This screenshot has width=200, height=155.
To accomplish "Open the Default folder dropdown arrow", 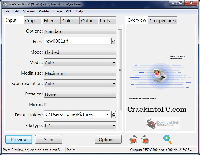I will 108,114.
